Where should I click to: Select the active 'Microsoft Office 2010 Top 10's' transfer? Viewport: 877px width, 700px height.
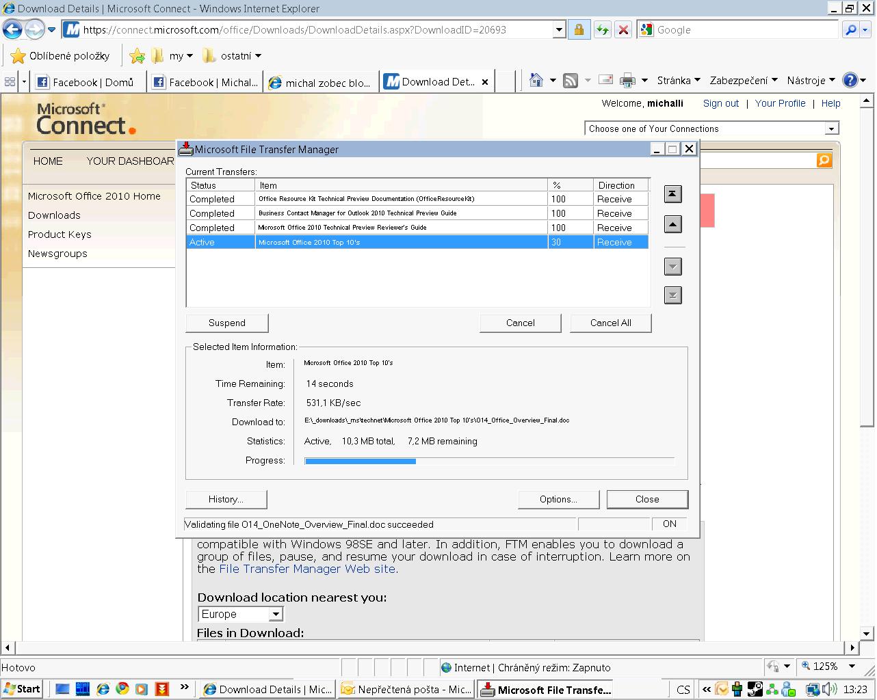(x=417, y=242)
